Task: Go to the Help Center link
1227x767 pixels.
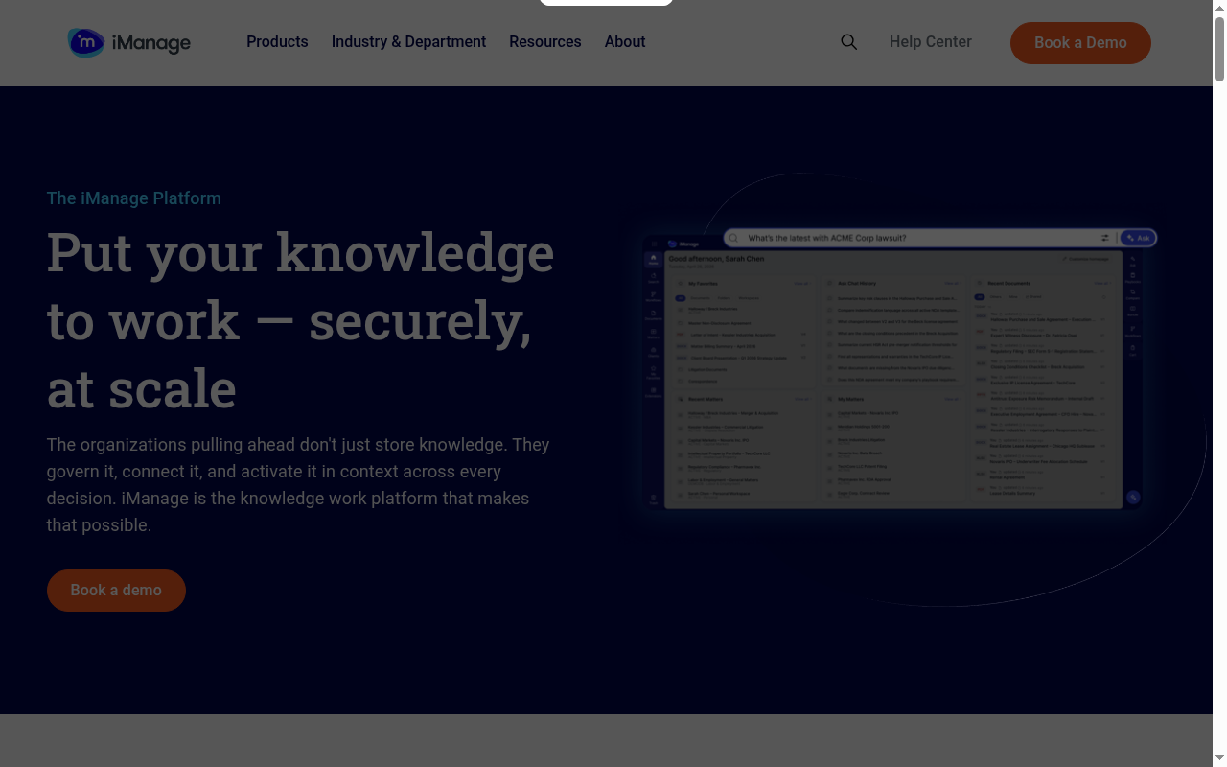Action: pos(931,42)
